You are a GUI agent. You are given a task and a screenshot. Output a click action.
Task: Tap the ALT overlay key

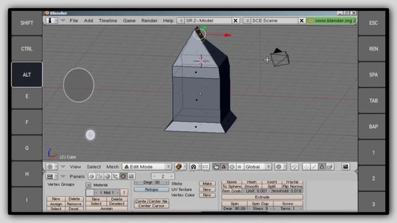click(27, 74)
